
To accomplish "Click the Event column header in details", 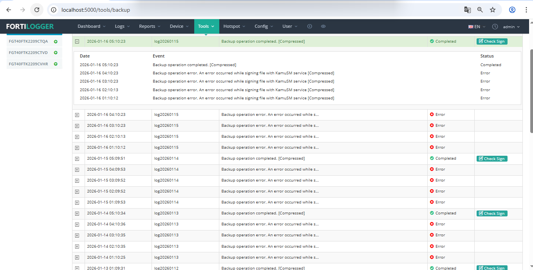I will pyautogui.click(x=159, y=56).
